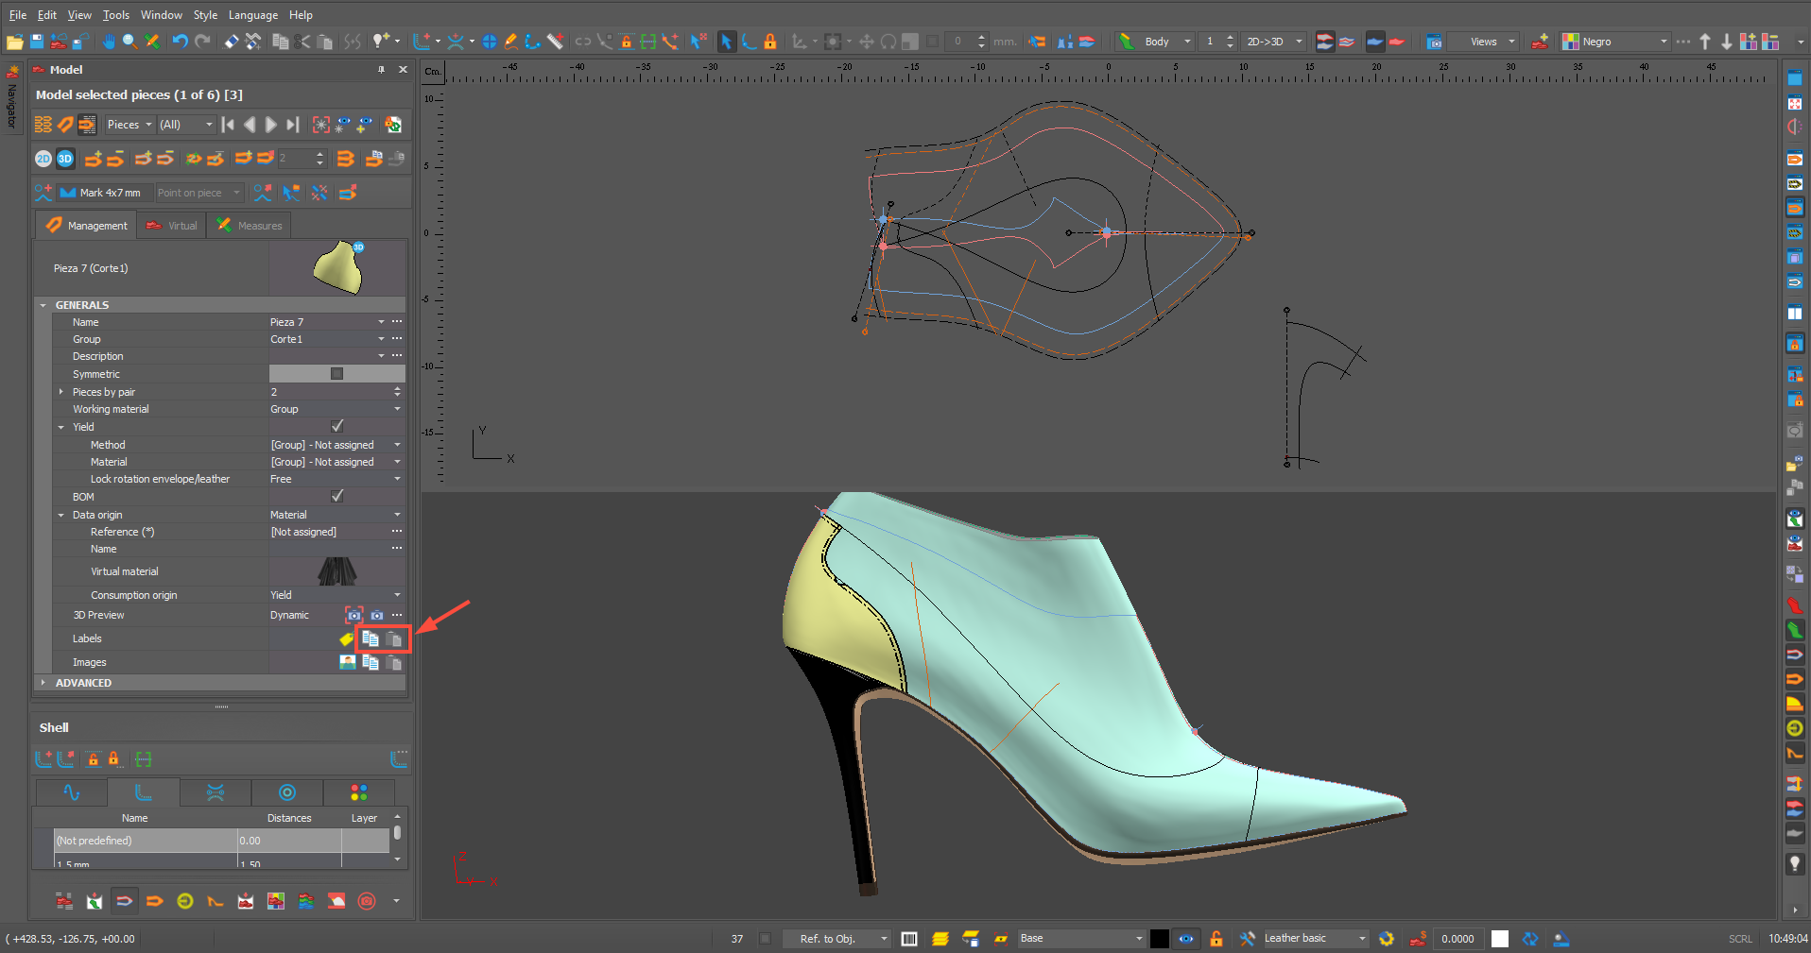
Task: Switch to the 3D mode icon
Action: [x=65, y=159]
